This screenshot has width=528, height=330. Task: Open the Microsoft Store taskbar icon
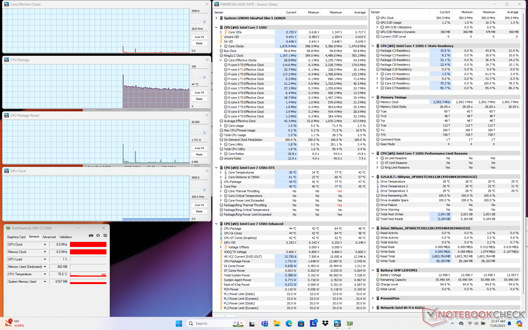coord(301,323)
